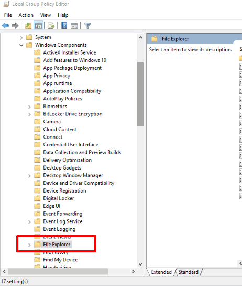Click the Export List toolbar icon
Image resolution: width=242 pixels, height=286 pixels.
click(51, 26)
